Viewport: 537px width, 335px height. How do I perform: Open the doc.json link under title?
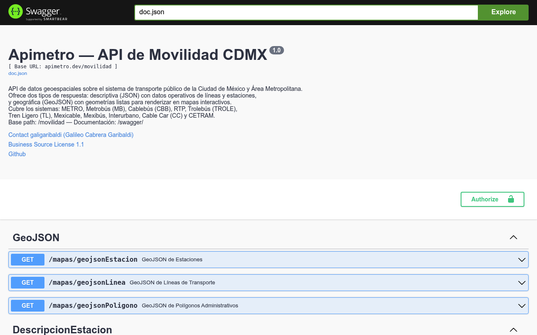[x=18, y=73]
